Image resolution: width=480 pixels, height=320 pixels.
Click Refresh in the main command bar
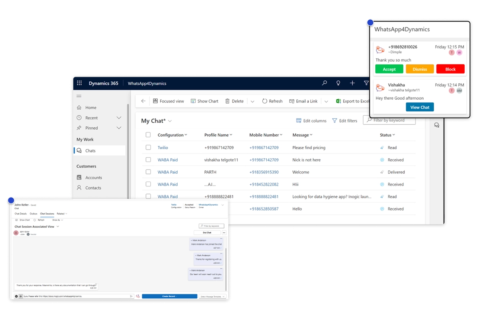click(272, 101)
